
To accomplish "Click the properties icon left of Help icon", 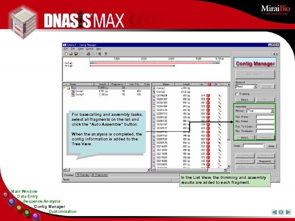I will pyautogui.click(x=100, y=54).
